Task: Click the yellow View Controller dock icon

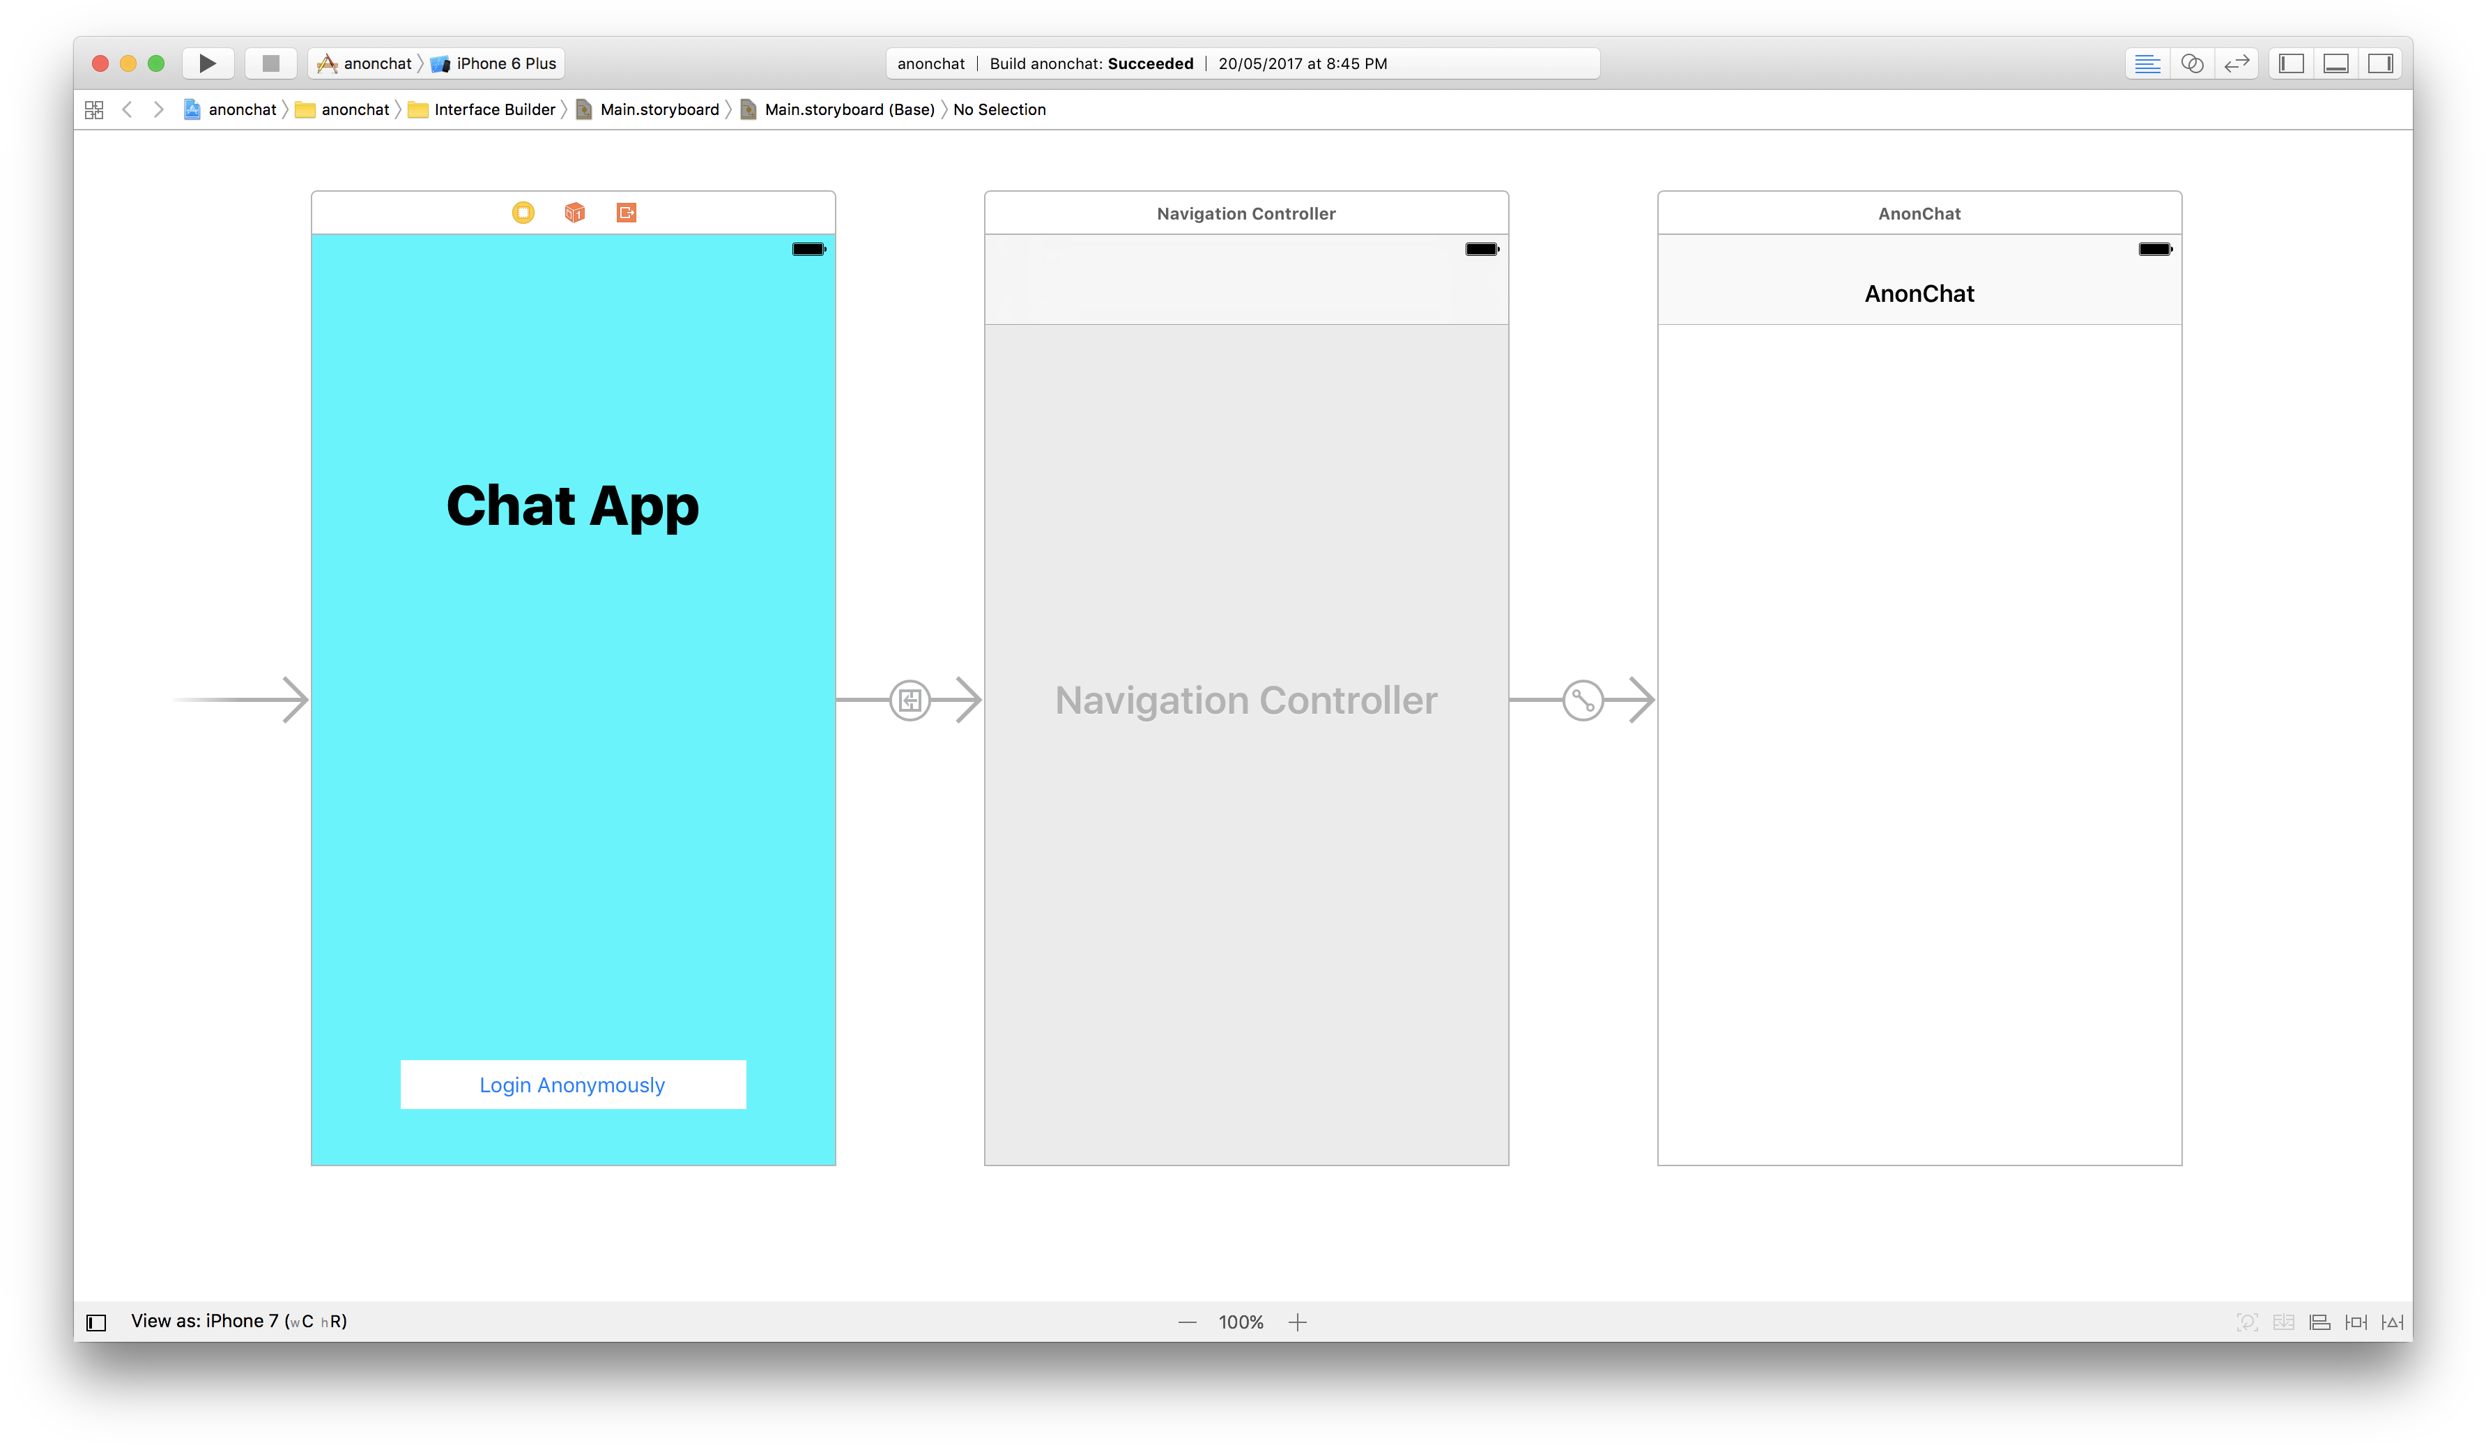Action: click(523, 212)
